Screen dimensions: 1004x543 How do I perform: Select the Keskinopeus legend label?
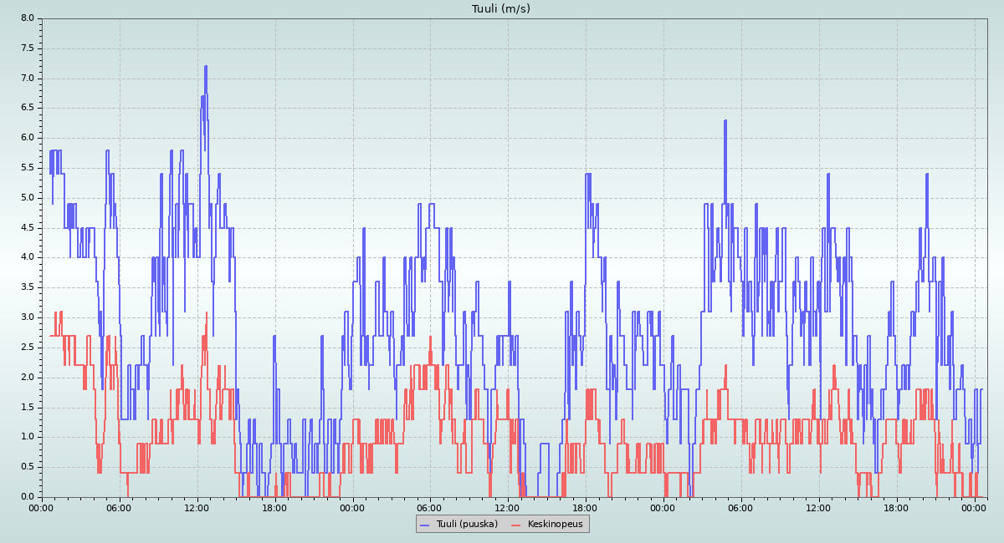pyautogui.click(x=556, y=524)
